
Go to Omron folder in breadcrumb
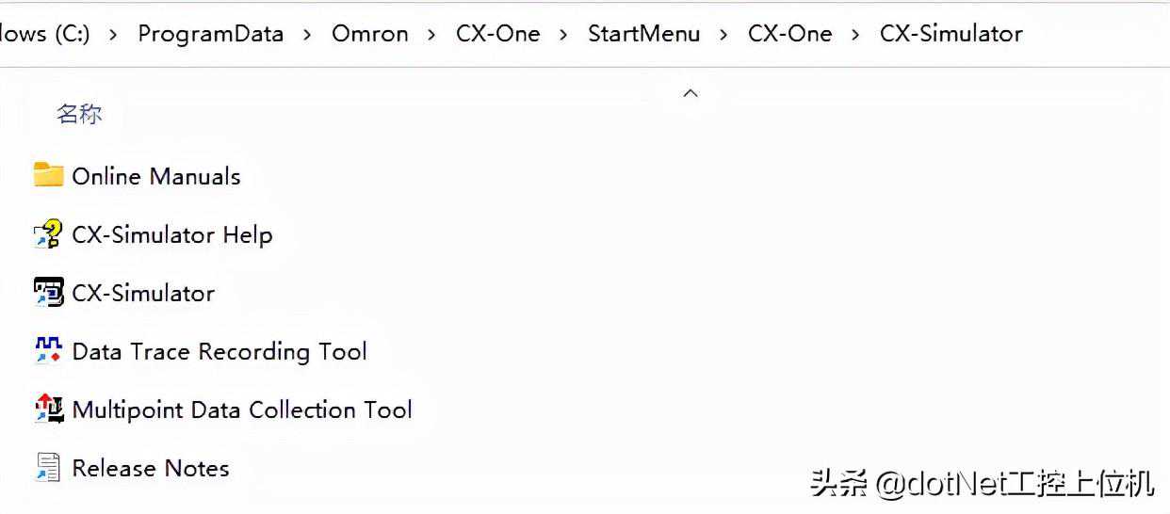point(370,34)
